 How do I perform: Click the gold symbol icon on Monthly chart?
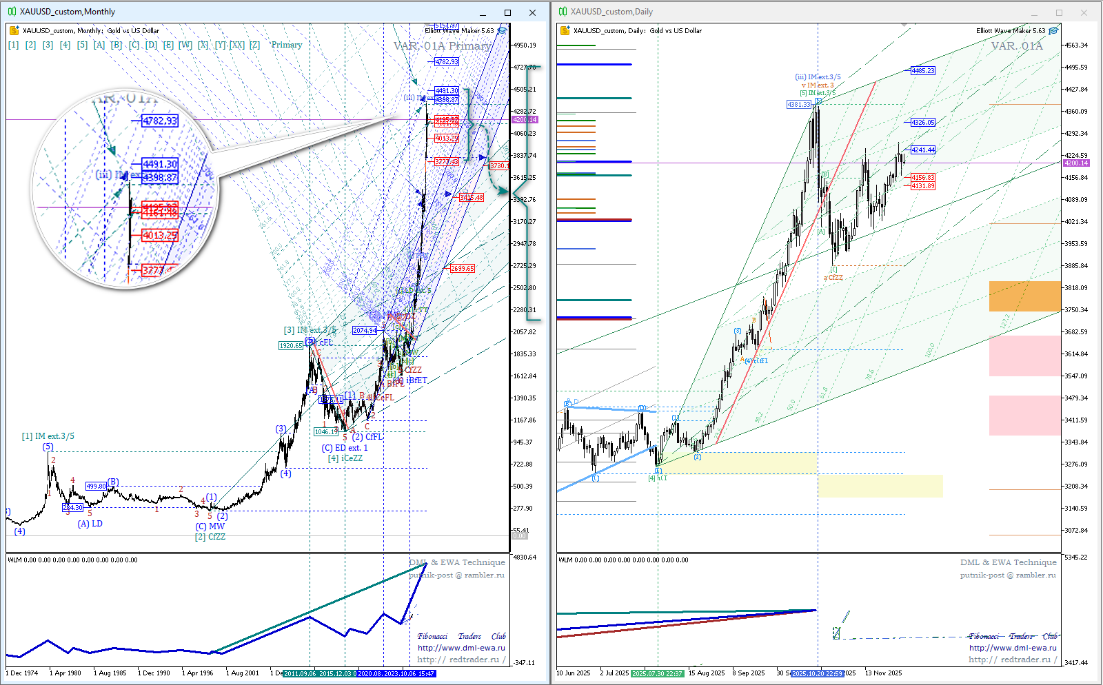tap(14, 30)
